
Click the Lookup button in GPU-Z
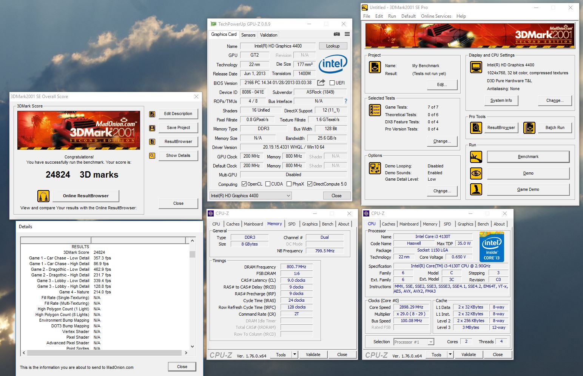tap(333, 46)
